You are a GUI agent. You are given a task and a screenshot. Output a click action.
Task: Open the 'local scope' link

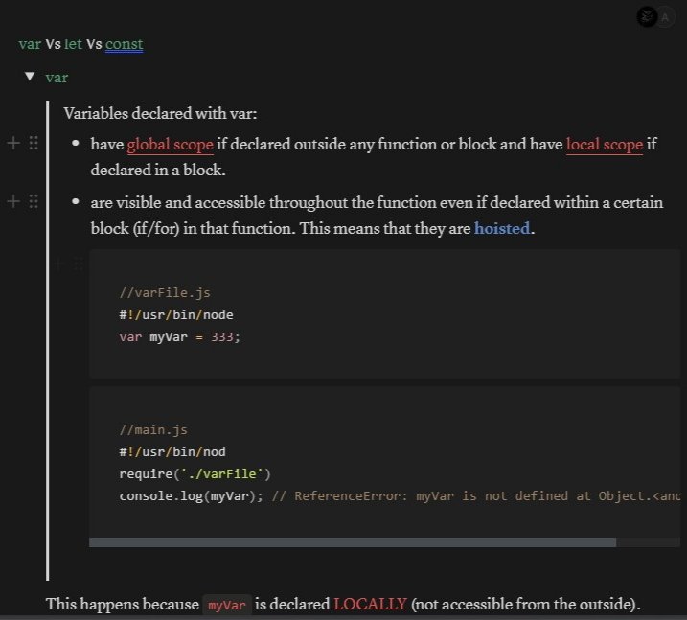click(x=605, y=144)
